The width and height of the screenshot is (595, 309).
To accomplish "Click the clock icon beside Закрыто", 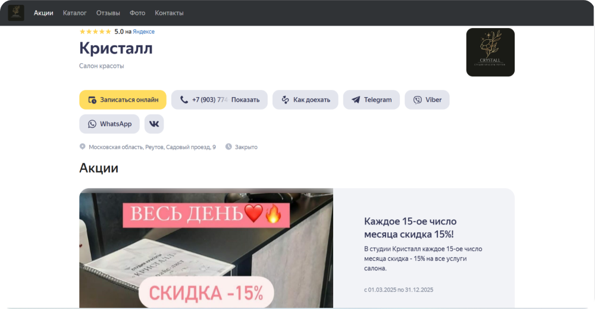I will [x=228, y=146].
